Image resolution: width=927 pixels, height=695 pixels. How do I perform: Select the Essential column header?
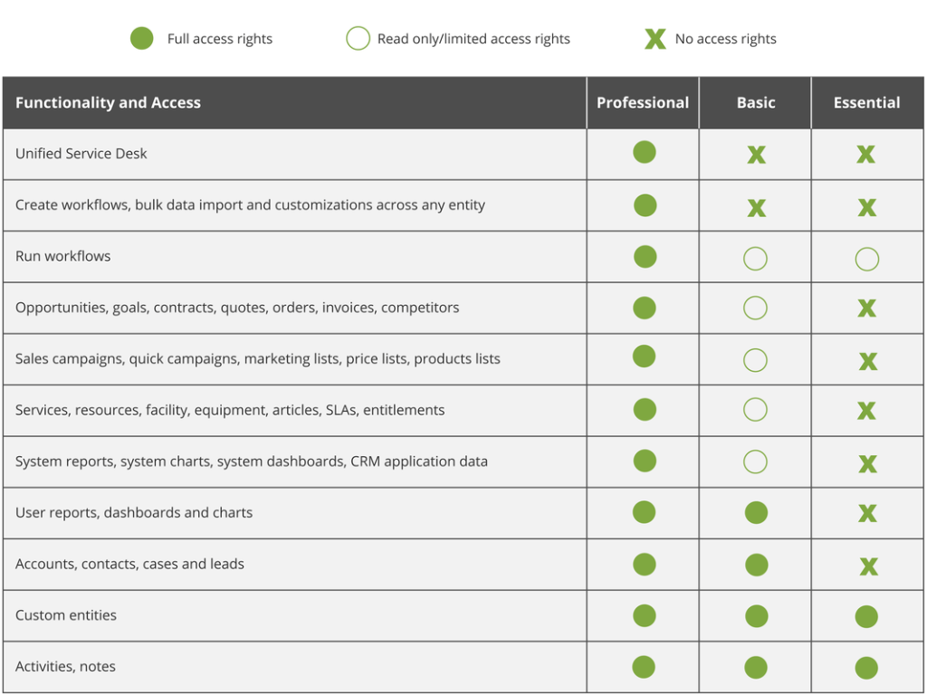(x=867, y=103)
